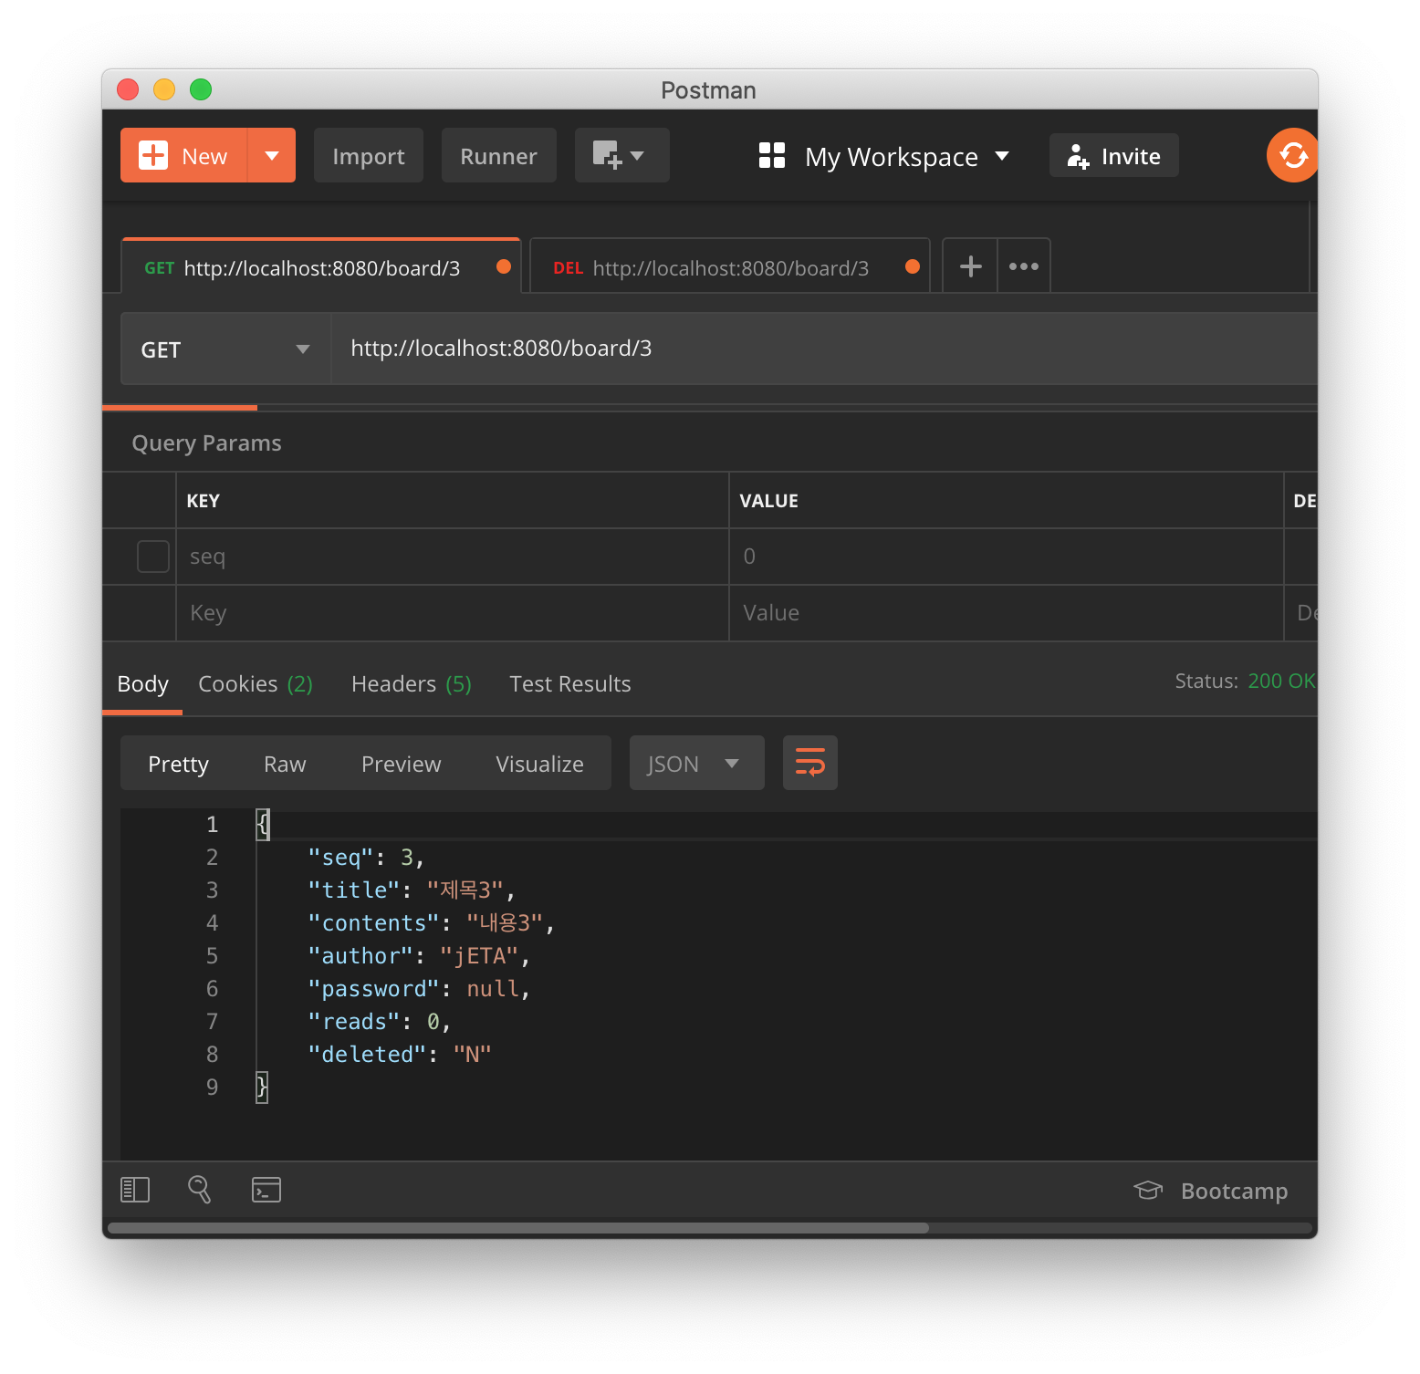Click the "reads": 0 response line
This screenshot has width=1420, height=1374.
point(380,1022)
